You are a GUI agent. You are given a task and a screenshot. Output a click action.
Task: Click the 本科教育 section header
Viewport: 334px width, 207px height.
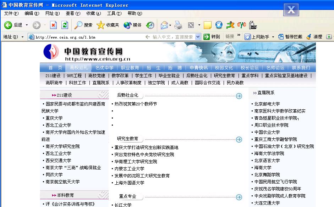point(65,195)
